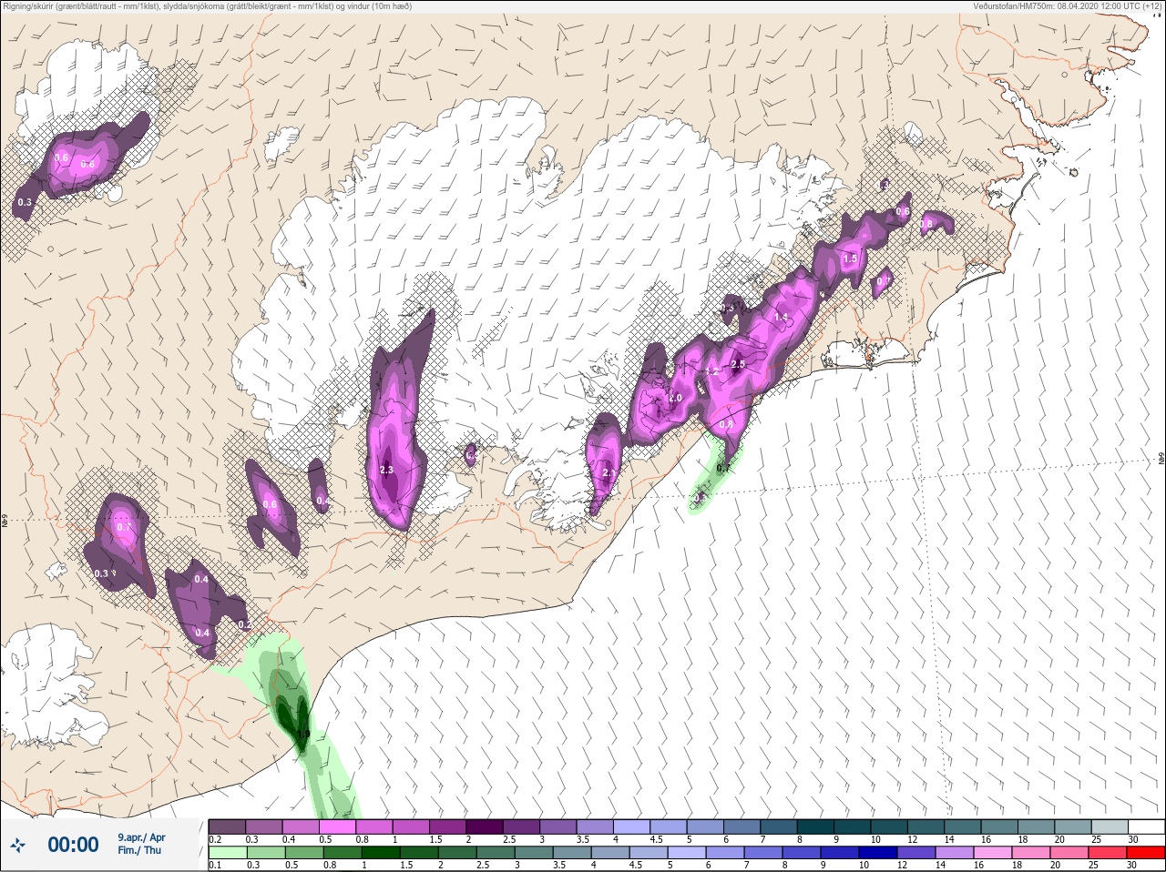1166x872 pixels.
Task: Select the first dull purple 0.2 snow swatch
Action: tap(227, 826)
